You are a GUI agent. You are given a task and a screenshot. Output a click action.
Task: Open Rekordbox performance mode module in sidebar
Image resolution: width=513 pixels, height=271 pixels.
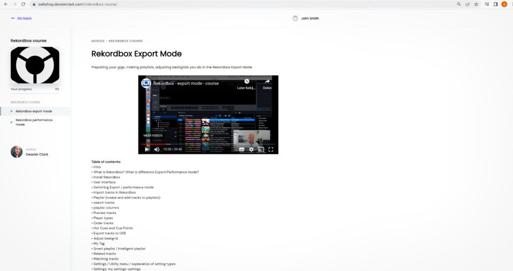[35, 122]
